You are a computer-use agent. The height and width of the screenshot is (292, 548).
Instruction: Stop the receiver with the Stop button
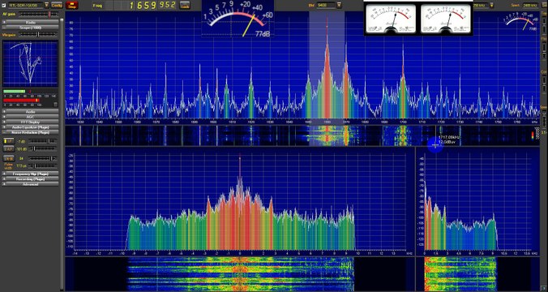72,5
